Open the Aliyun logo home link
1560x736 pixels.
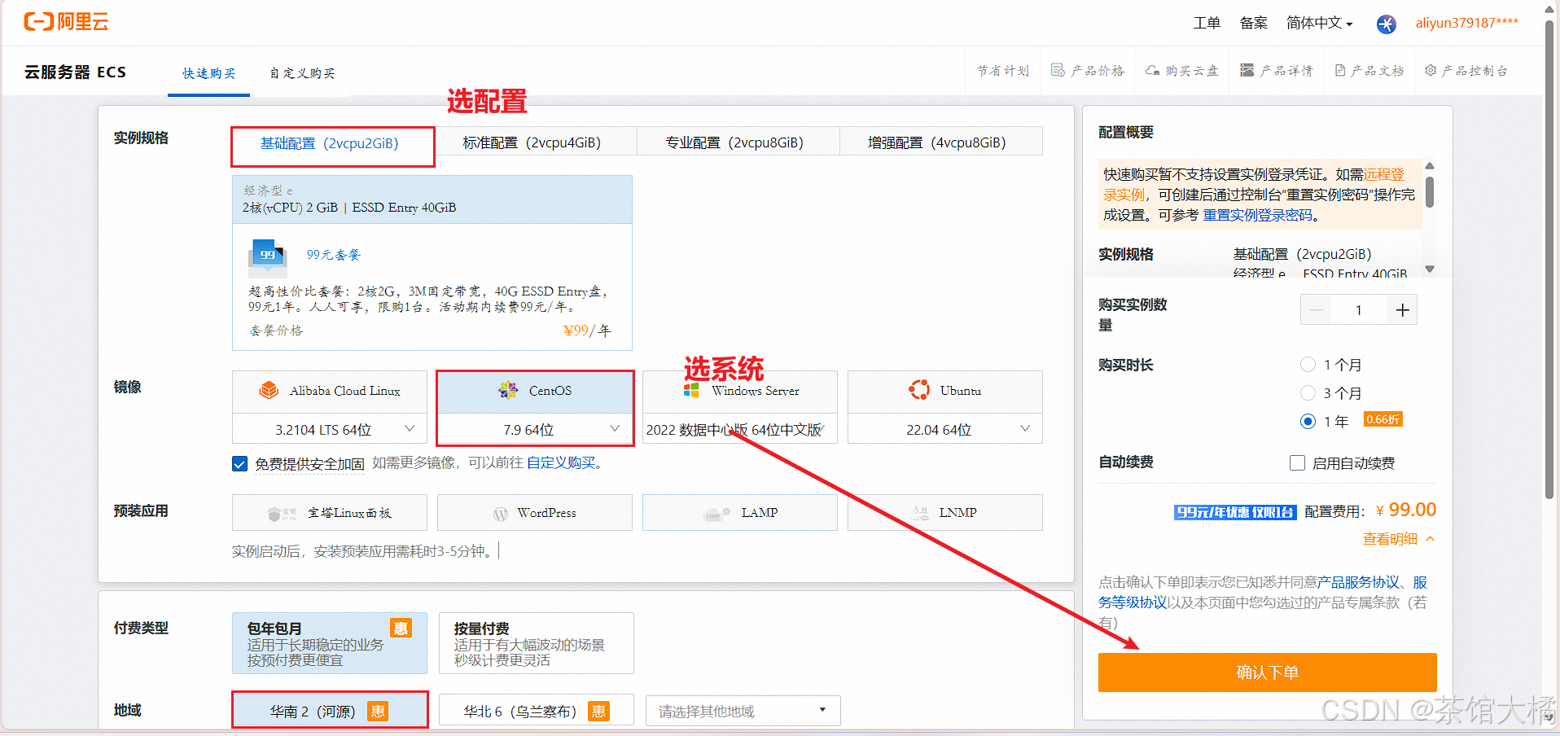click(x=66, y=22)
